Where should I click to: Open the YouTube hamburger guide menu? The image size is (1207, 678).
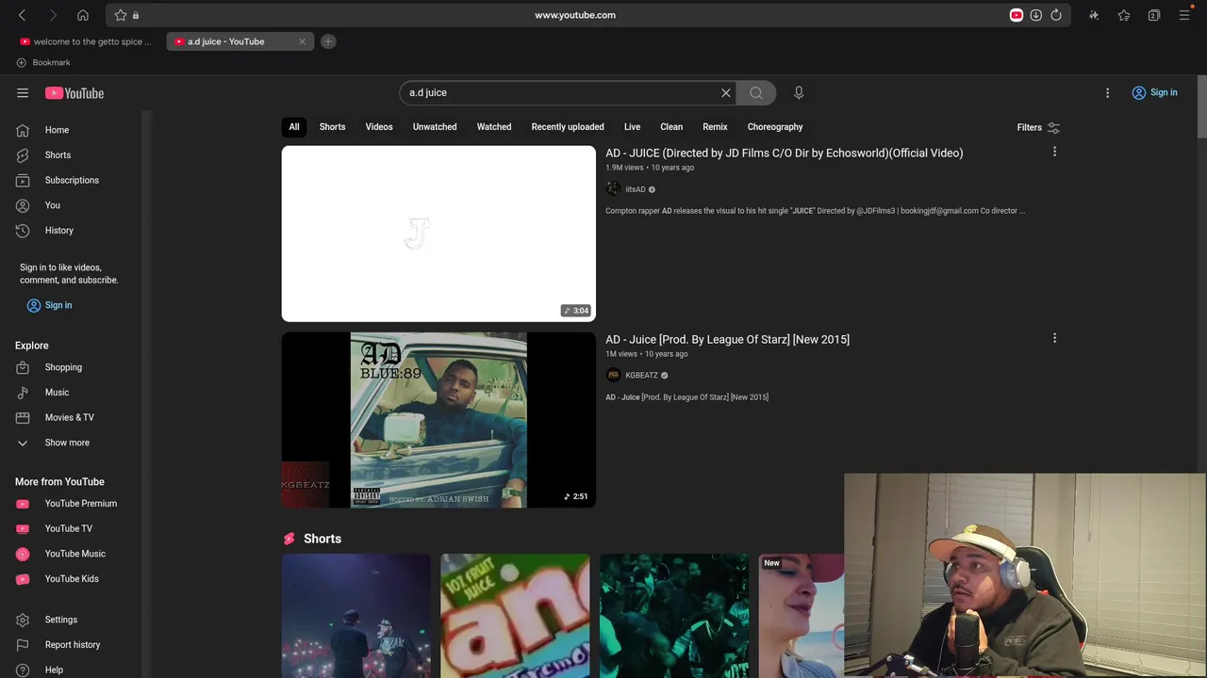(x=23, y=92)
